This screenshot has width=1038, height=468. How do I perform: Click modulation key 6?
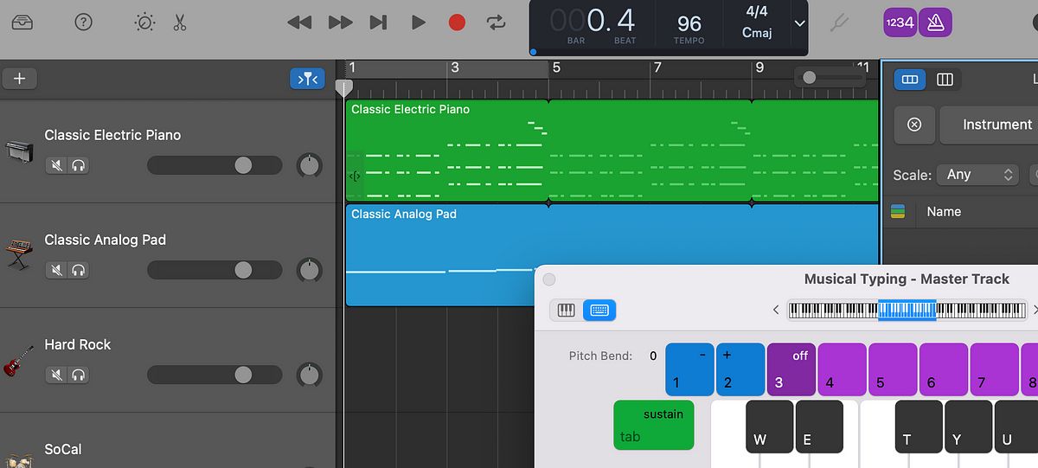[x=944, y=369]
